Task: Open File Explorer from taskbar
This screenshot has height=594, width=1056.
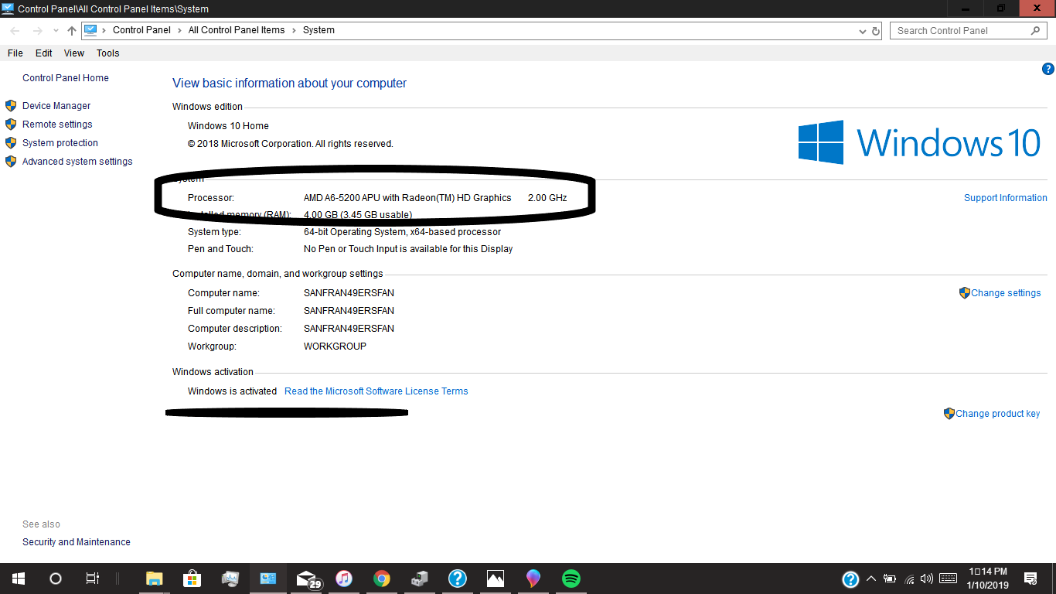Action: pyautogui.click(x=155, y=579)
